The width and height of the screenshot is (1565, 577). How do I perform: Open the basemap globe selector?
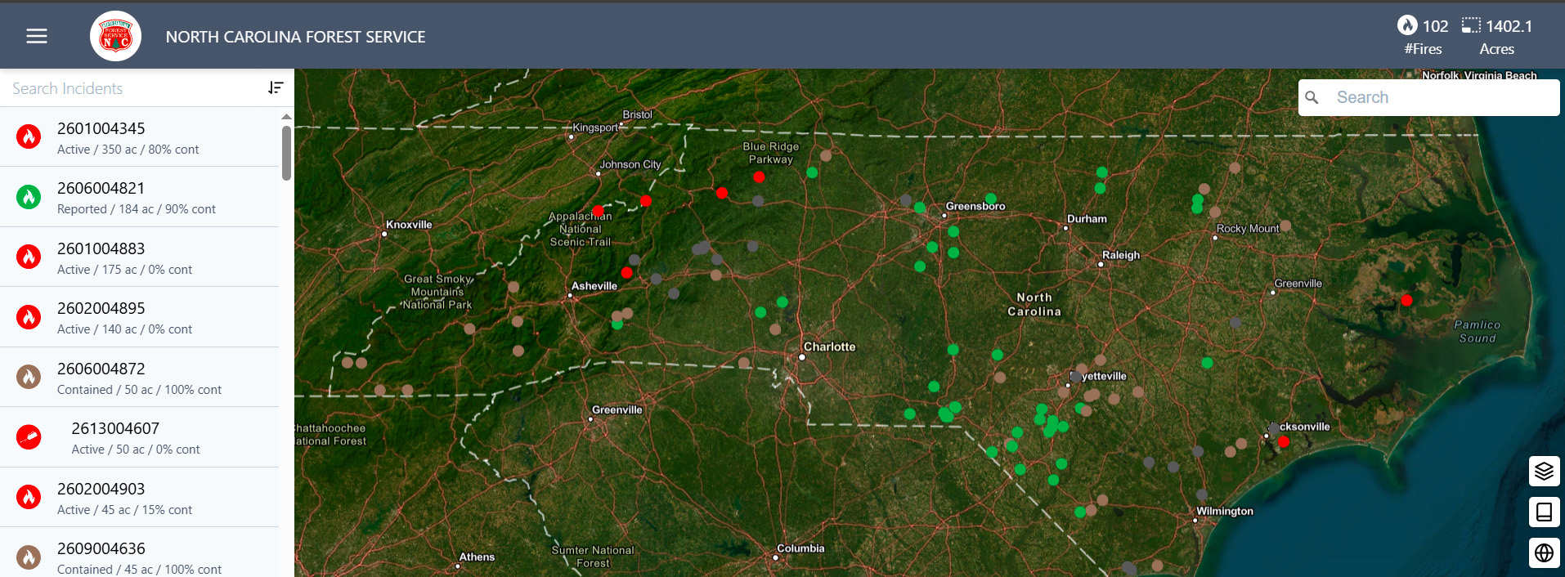(x=1544, y=553)
